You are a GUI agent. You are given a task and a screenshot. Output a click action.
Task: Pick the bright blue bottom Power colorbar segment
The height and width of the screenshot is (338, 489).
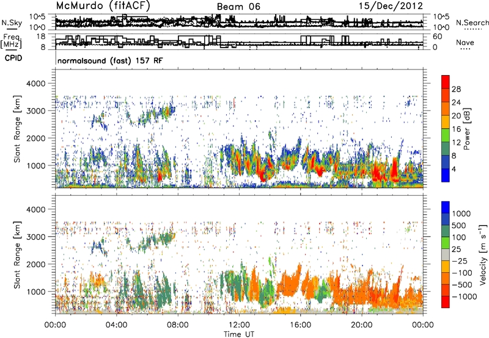tap(446, 176)
